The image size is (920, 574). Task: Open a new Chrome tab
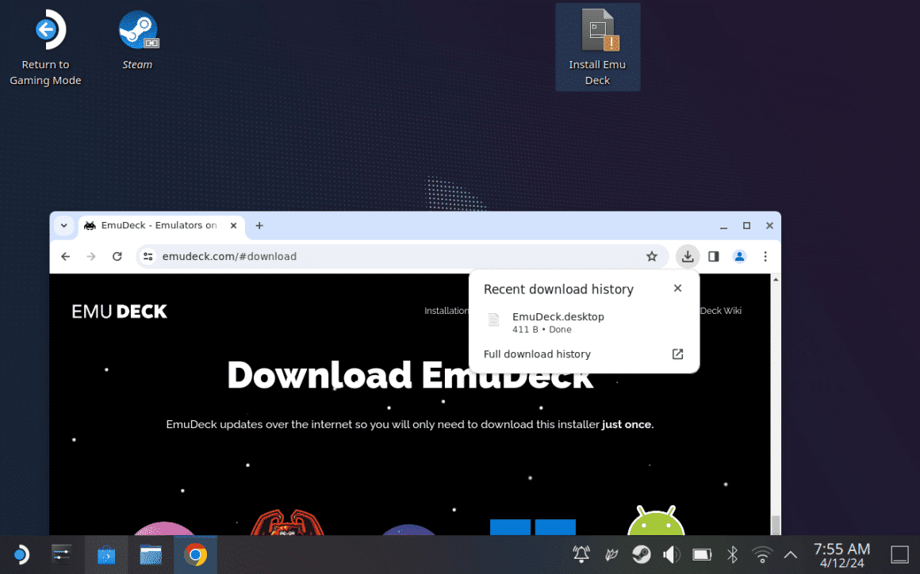(259, 226)
